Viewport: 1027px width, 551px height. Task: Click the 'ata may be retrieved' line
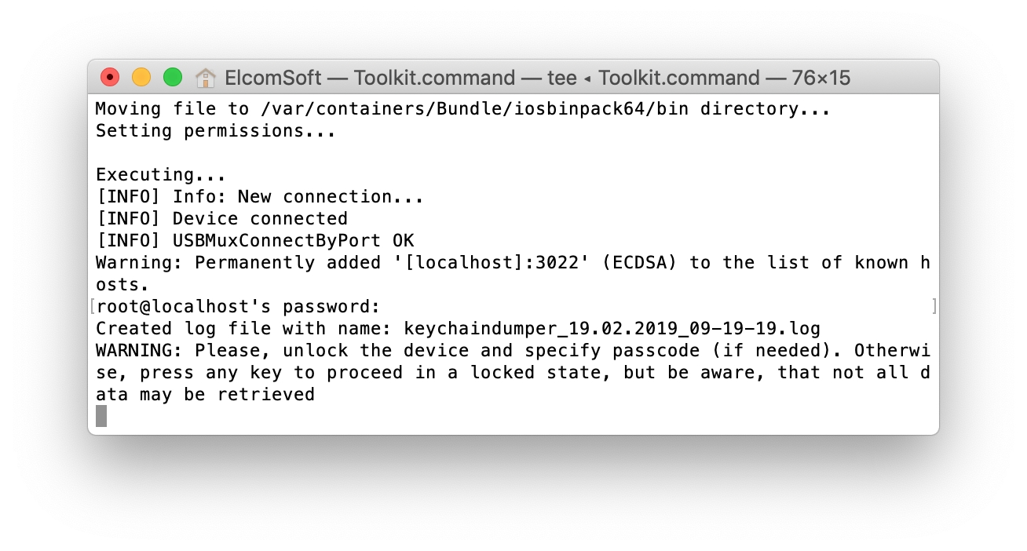pyautogui.click(x=205, y=395)
